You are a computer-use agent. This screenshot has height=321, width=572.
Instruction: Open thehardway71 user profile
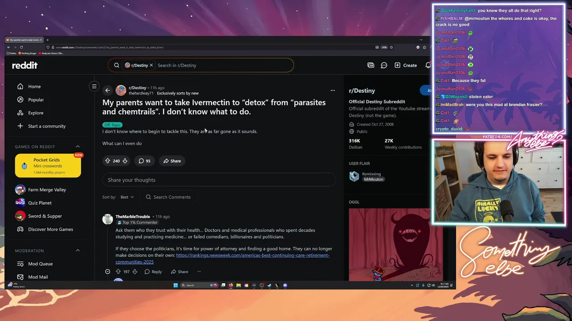tap(141, 93)
